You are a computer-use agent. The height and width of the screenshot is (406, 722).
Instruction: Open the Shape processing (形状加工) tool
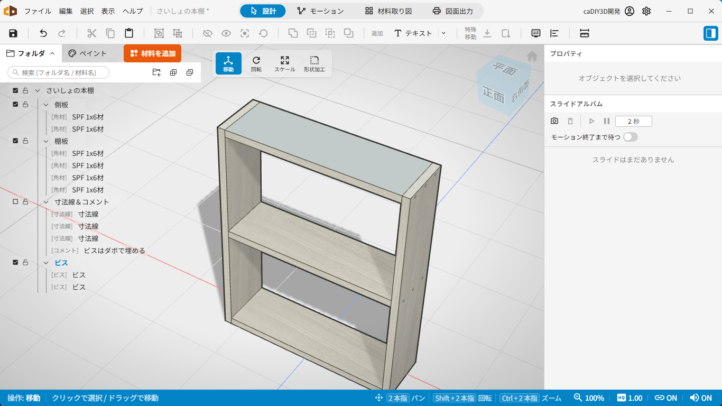[314, 63]
